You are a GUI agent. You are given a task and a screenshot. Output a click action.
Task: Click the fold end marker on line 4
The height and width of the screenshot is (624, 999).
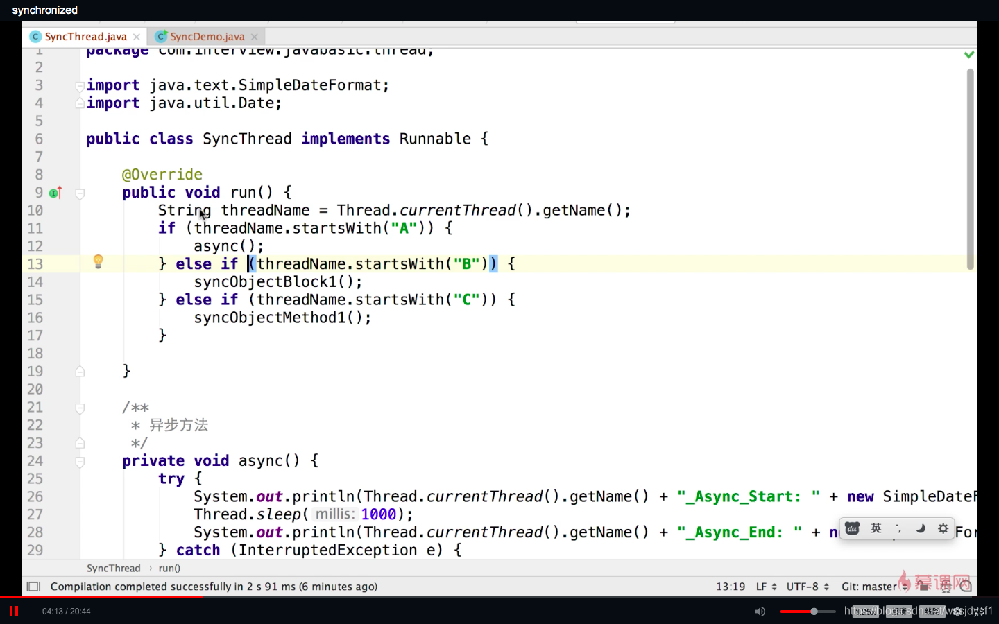(80, 103)
